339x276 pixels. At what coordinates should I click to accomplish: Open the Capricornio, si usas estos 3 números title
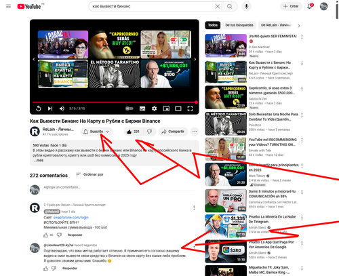[272, 90]
